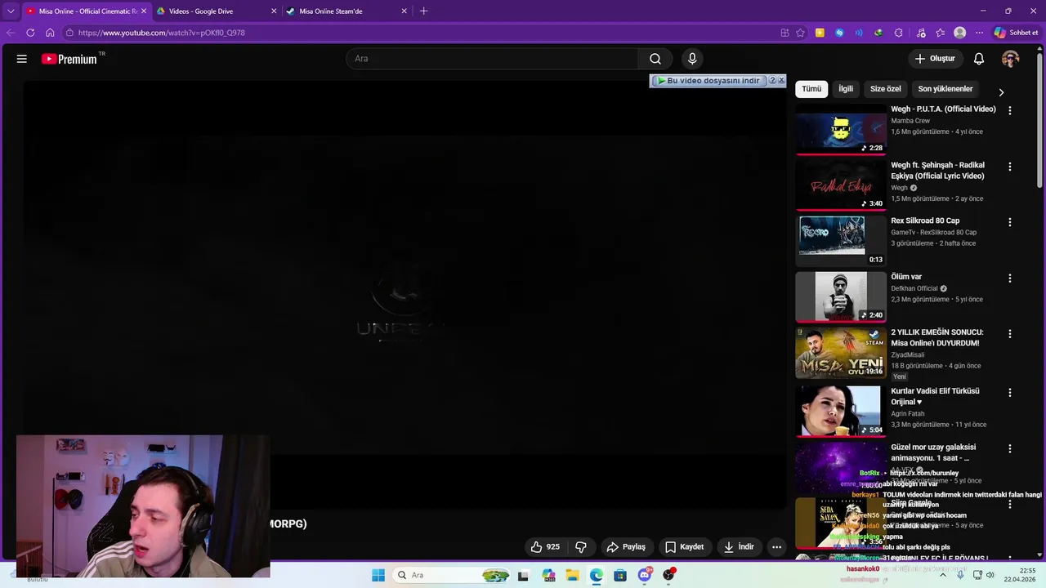Open the browser profile avatar

click(x=960, y=33)
